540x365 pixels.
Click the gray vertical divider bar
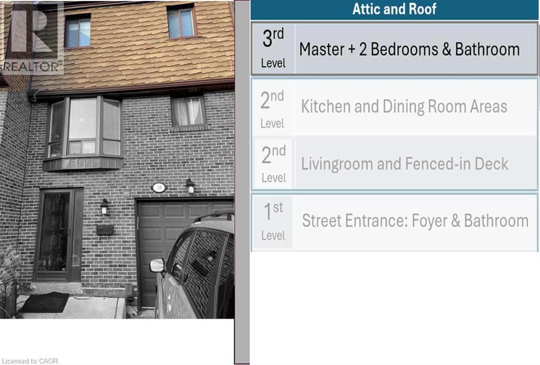pos(242,182)
